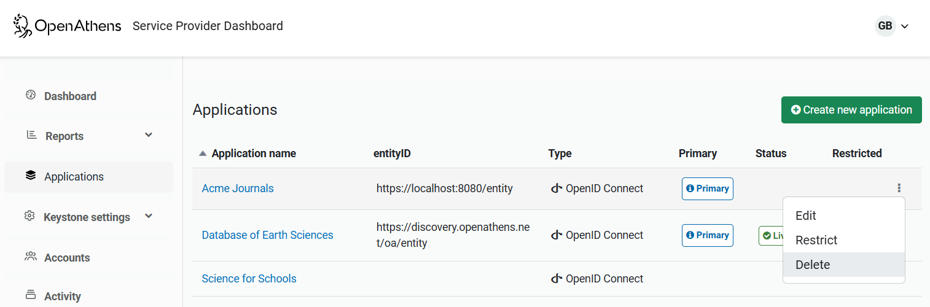Expand the Reports chevron
This screenshot has height=307, width=930.
tap(149, 134)
